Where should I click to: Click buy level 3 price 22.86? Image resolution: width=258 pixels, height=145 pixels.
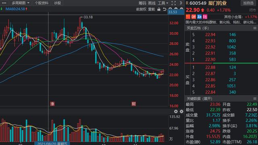[x=210, y=80]
